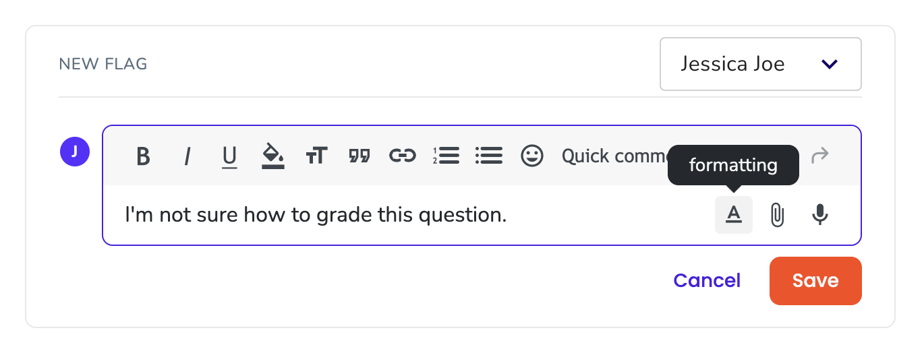The width and height of the screenshot is (924, 349).
Task: Toggle bold text formatting
Action: point(143,156)
